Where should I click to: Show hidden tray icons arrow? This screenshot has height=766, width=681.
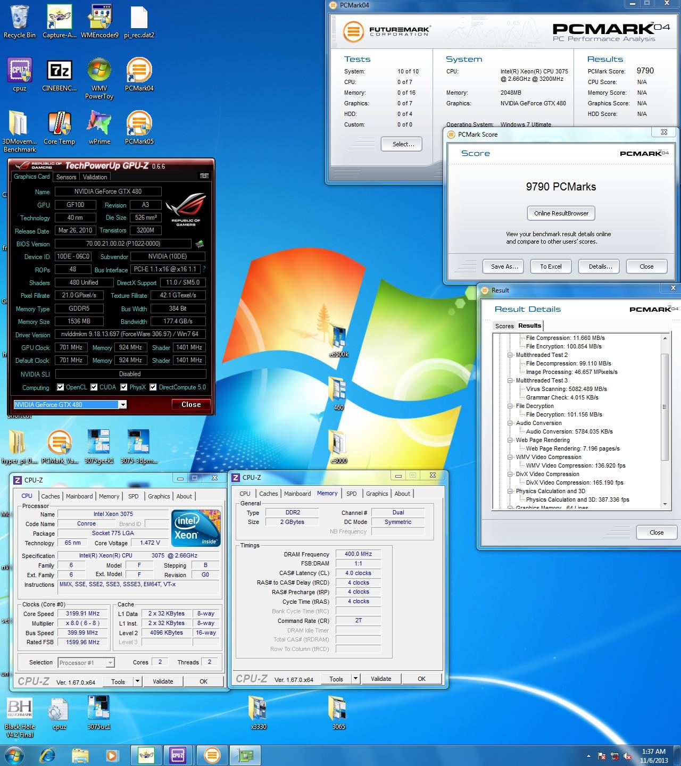pyautogui.click(x=588, y=756)
